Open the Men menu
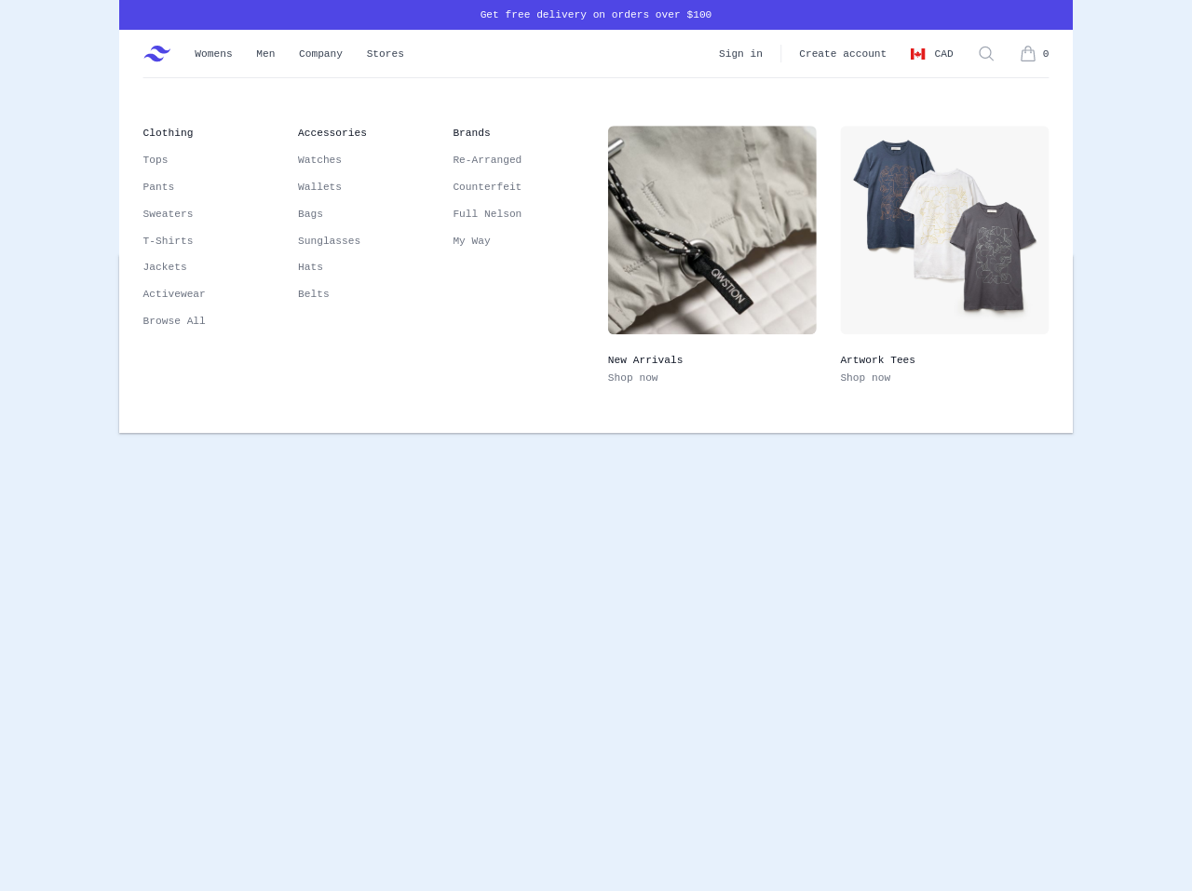Image resolution: width=1192 pixels, height=891 pixels. pyautogui.click(x=265, y=54)
